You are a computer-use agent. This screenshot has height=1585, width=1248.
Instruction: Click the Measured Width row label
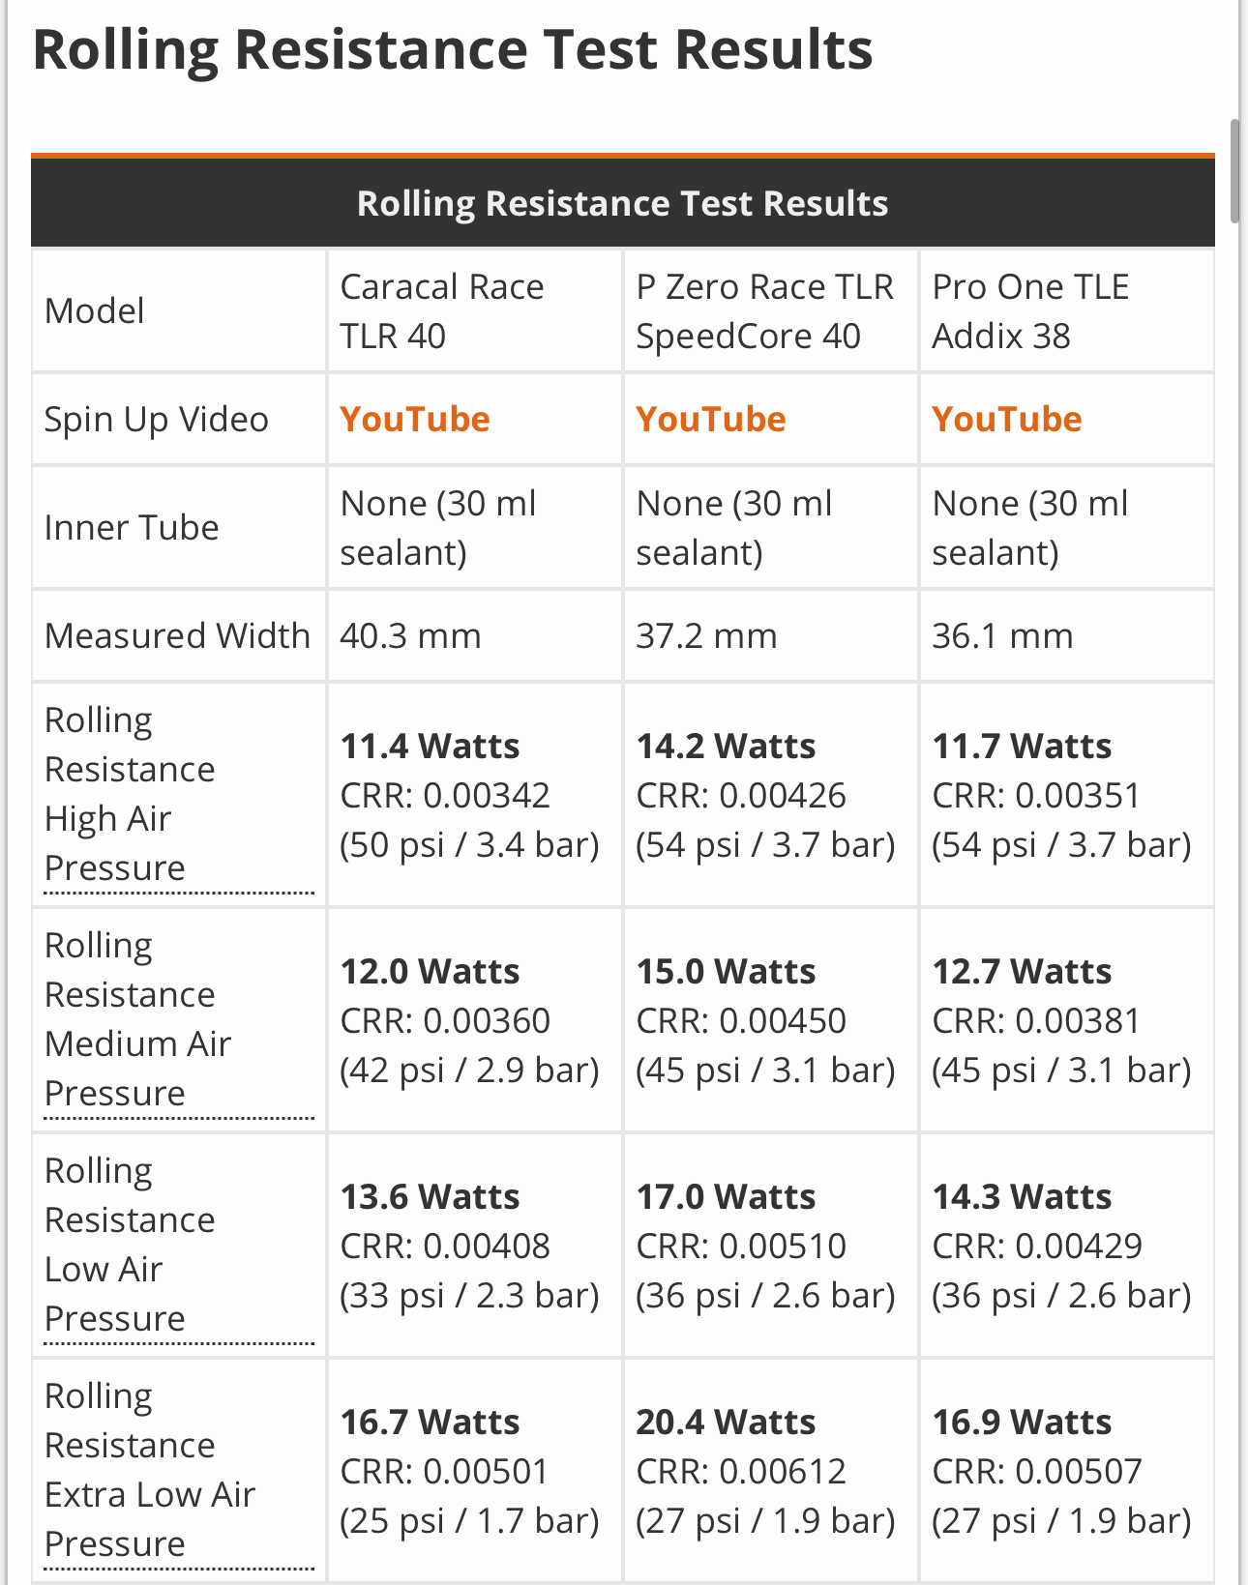177,636
